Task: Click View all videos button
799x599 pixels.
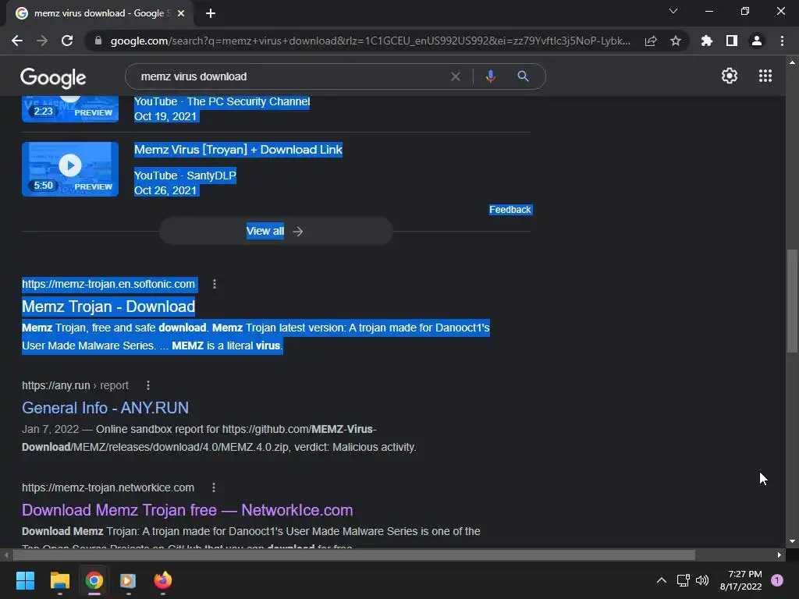Action: pos(275,231)
